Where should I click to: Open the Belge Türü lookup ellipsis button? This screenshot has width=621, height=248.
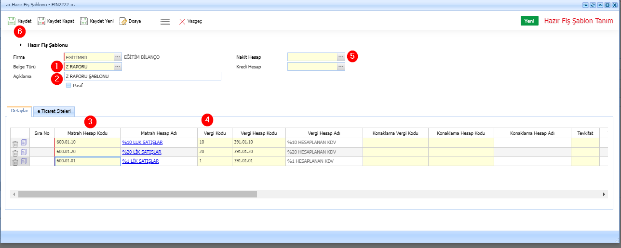pyautogui.click(x=118, y=66)
